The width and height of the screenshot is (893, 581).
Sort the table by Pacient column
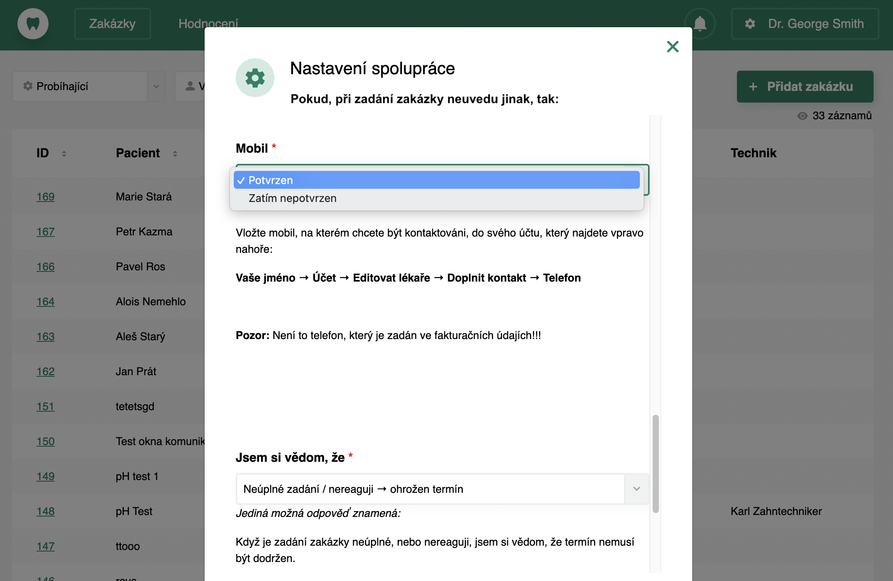pos(175,154)
